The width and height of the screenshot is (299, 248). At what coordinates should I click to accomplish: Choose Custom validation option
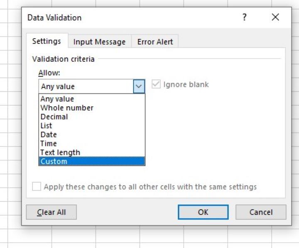(54, 161)
